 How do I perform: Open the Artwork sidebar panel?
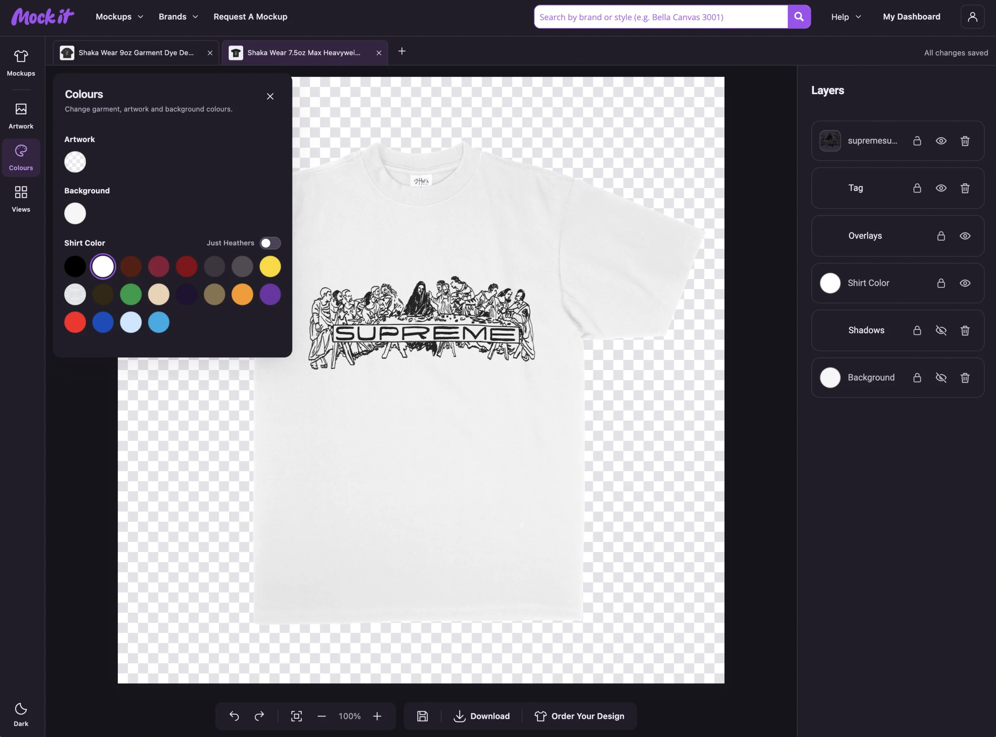click(21, 116)
